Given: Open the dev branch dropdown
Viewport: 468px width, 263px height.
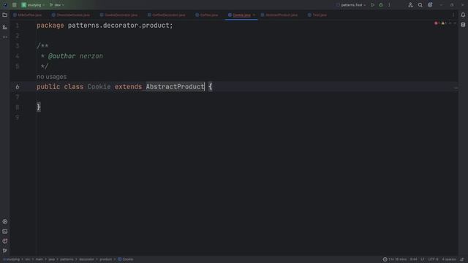Looking at the screenshot, I should click(x=57, y=5).
